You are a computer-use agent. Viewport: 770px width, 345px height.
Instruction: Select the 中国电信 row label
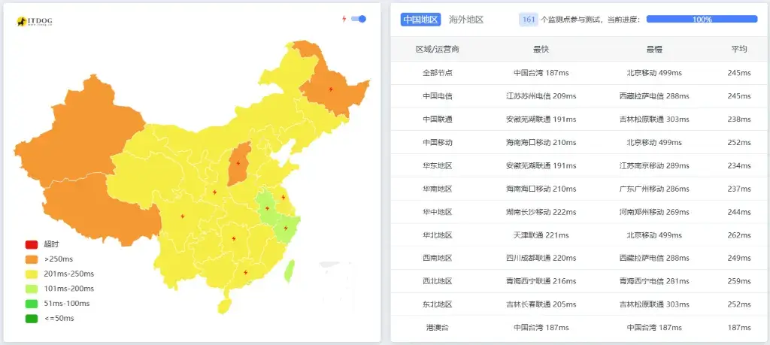[x=438, y=96]
